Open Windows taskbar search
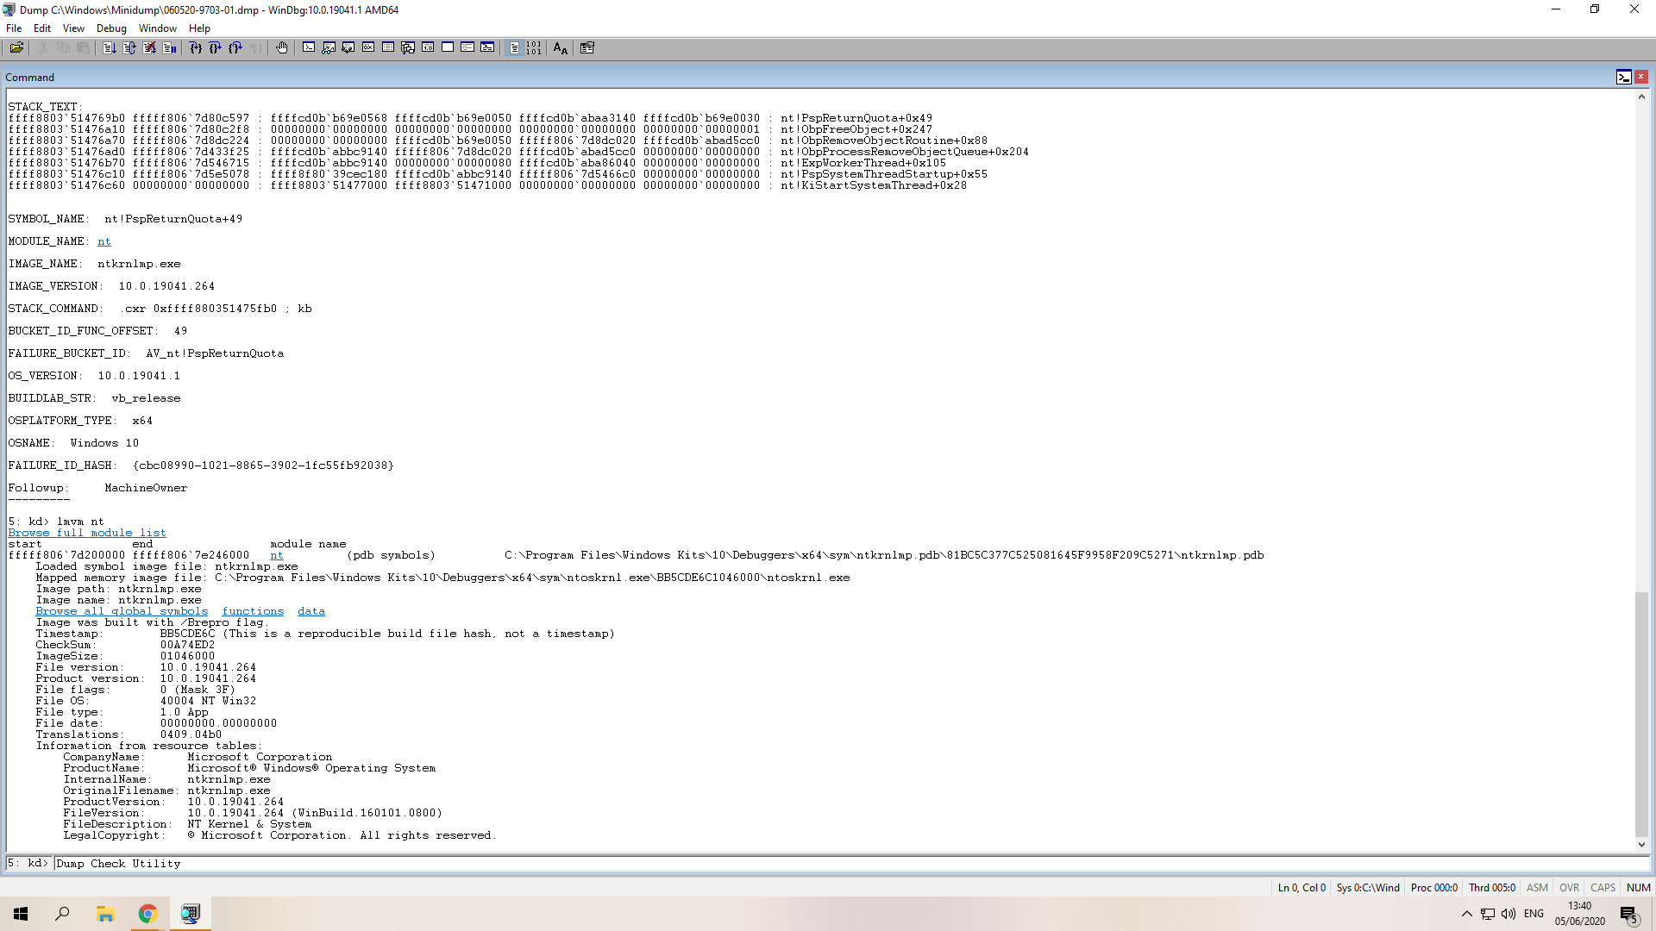Viewport: 1656px width, 931px height. point(62,914)
